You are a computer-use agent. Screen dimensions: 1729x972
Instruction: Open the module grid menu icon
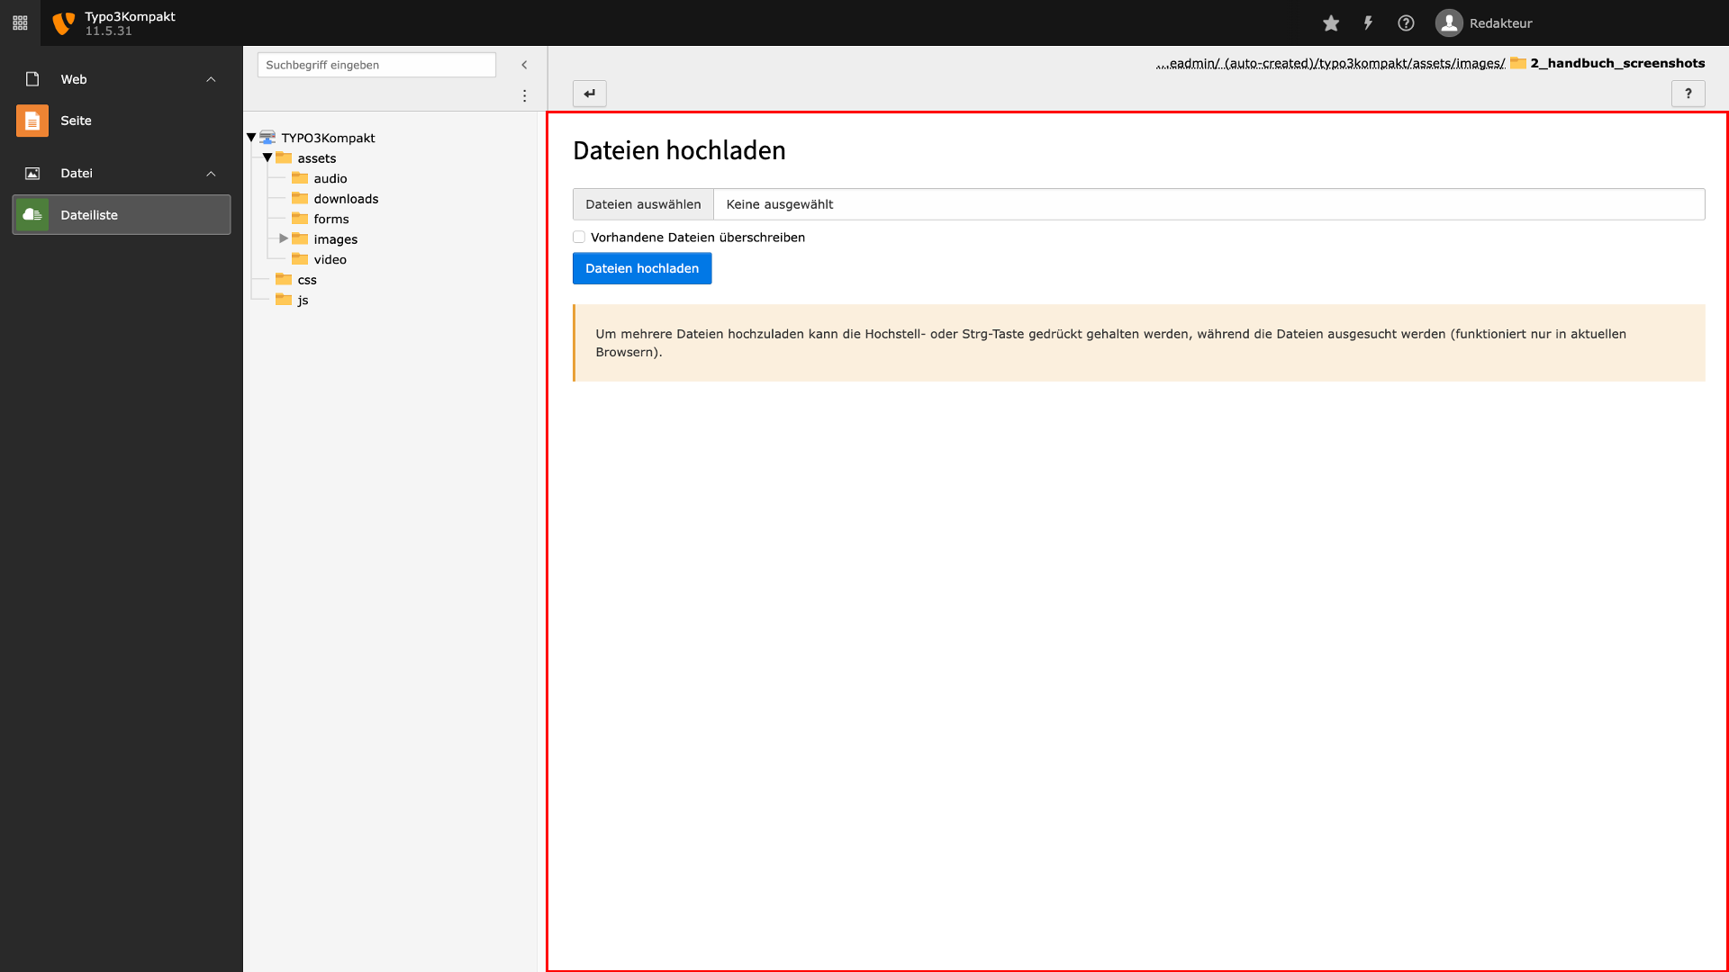20,22
